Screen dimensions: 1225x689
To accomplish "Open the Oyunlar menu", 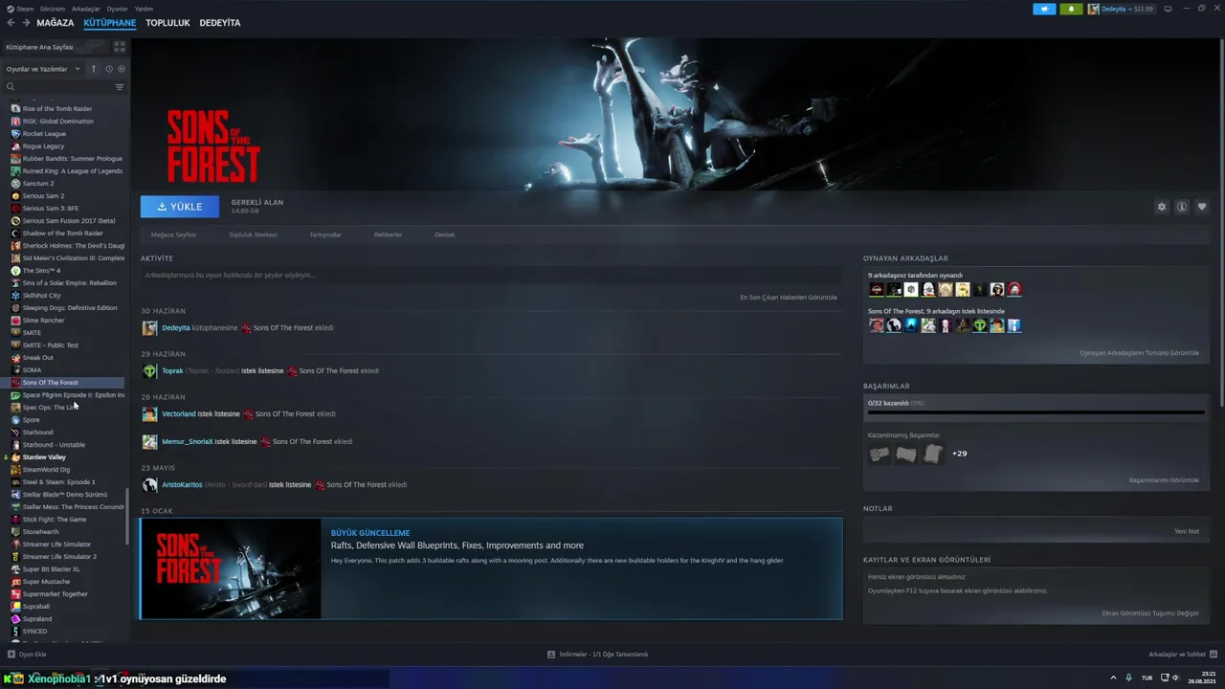I will pyautogui.click(x=117, y=9).
